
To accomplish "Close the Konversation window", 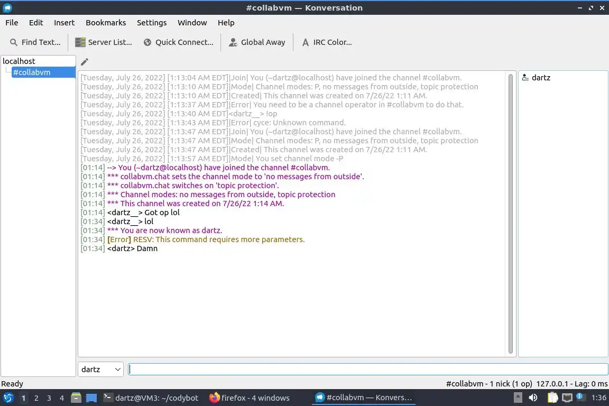I will (602, 8).
